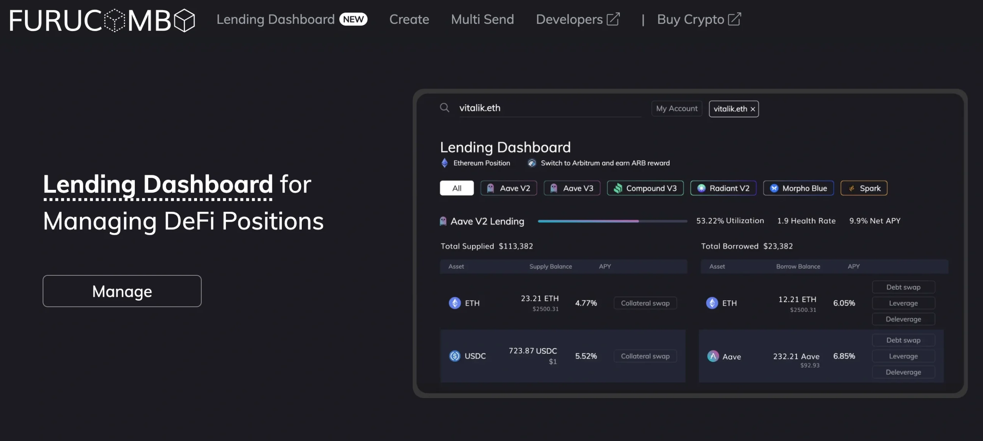The height and width of the screenshot is (441, 983).
Task: Click the 53.22% Utilization text
Action: tap(730, 221)
